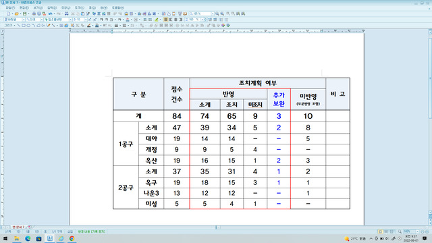Click the line color pen icon
432x243 pixels.
coord(88,26)
